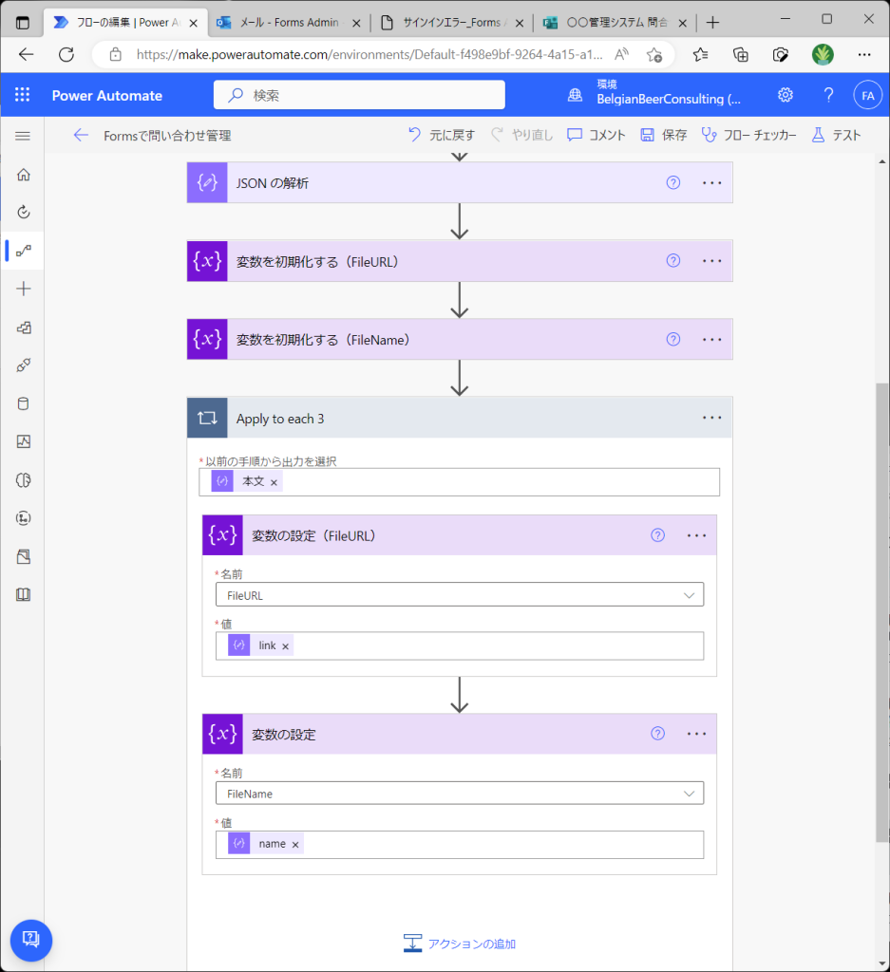
Task: Click the back arrow beside flow name
Action: (81, 135)
